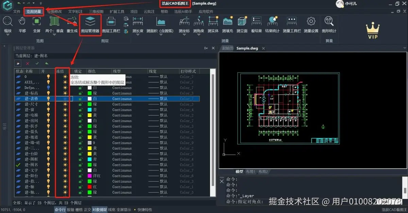408x213 pixels.
Task: Click the red X delete layer icon
Action: [28, 63]
